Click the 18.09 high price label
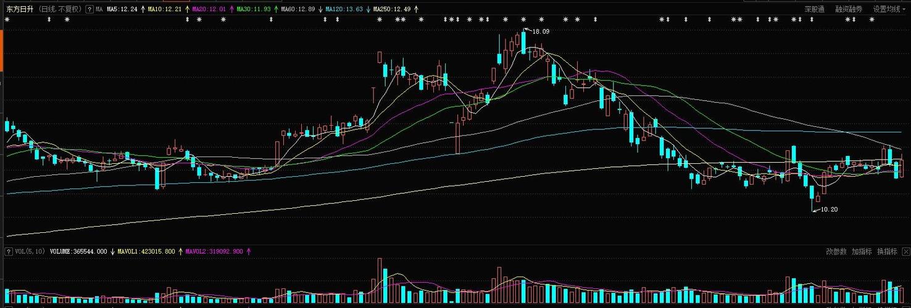This screenshot has width=911, height=308. tap(541, 31)
